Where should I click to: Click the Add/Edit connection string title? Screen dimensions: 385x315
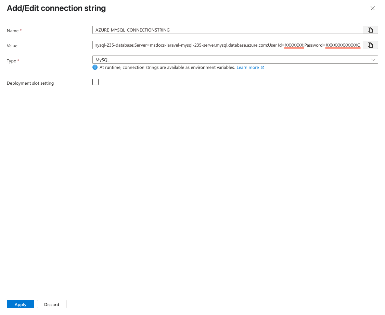click(x=56, y=8)
